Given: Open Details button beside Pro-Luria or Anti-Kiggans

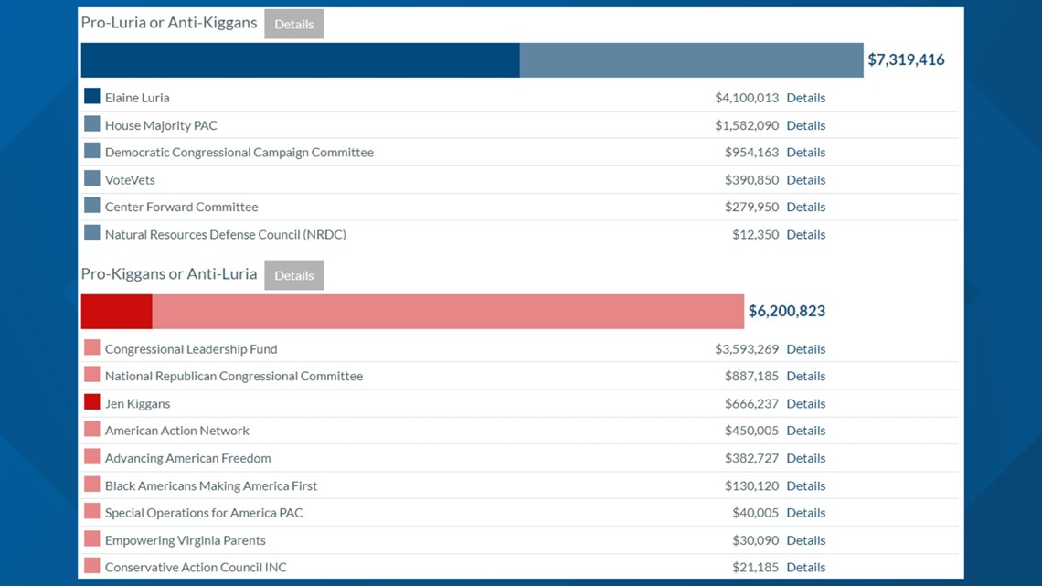Looking at the screenshot, I should [293, 24].
